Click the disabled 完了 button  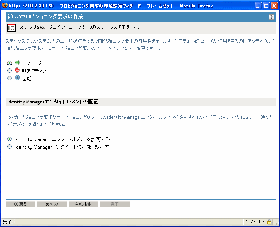pos(115,204)
